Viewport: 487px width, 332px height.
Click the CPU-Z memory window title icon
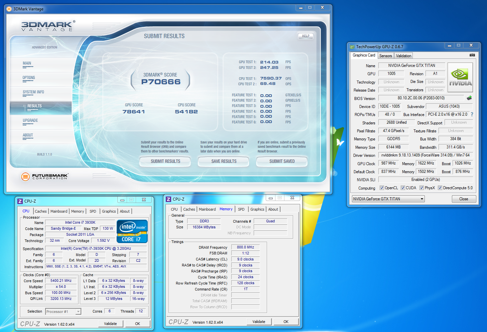tap(168, 199)
